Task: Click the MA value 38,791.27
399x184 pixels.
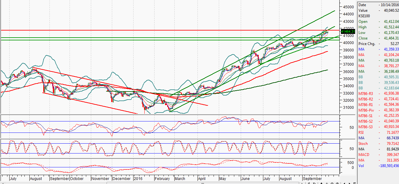Action: [x=391, y=66]
